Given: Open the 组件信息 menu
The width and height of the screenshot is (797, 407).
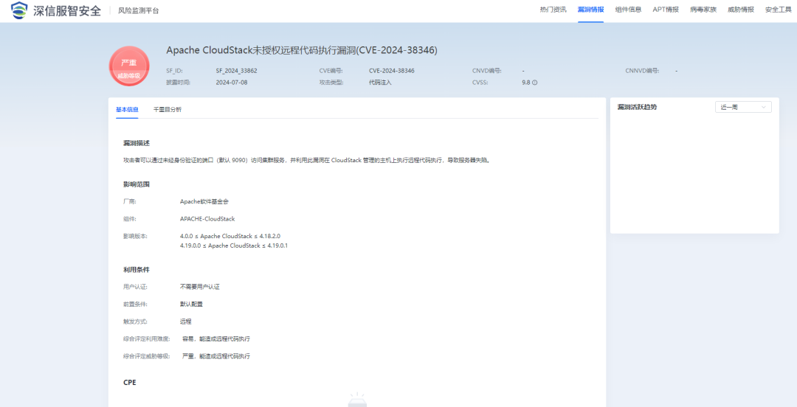Looking at the screenshot, I should tap(628, 10).
